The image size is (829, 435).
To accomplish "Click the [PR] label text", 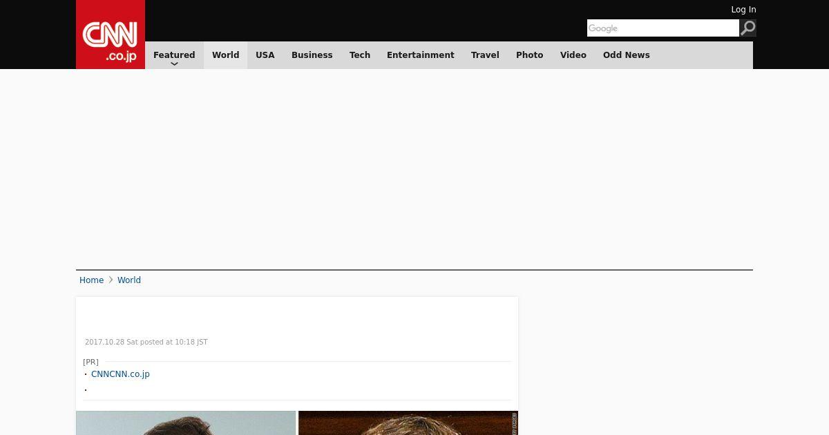I will tap(90, 362).
